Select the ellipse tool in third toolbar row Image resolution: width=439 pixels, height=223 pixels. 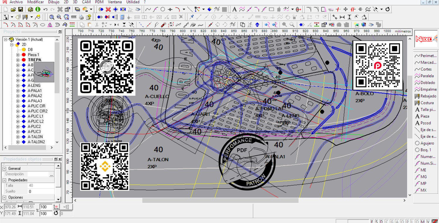(42, 25)
